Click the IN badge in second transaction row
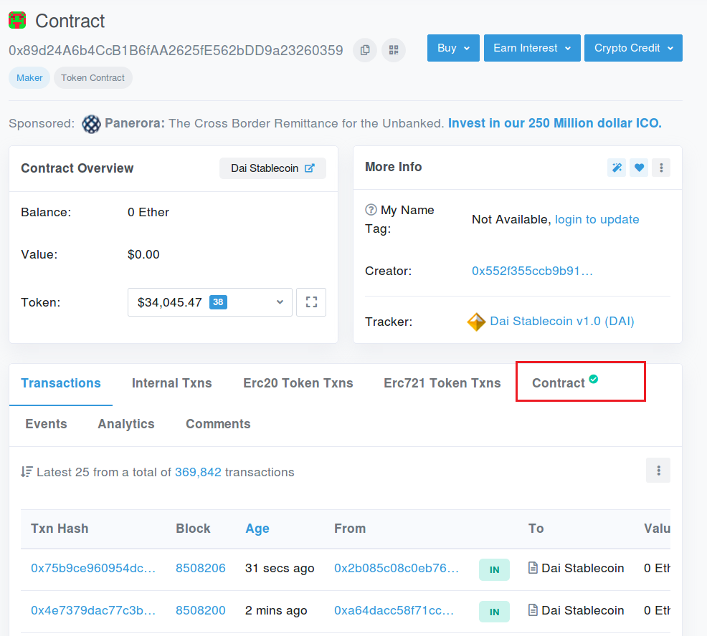This screenshot has width=707, height=636. (494, 612)
